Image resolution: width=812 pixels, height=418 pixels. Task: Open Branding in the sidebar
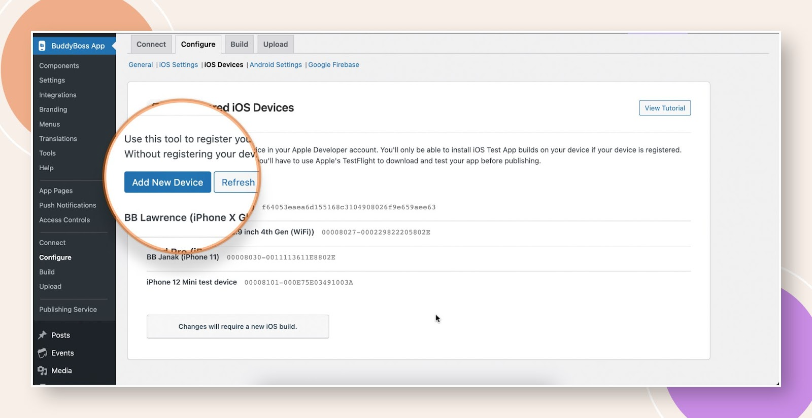53,109
